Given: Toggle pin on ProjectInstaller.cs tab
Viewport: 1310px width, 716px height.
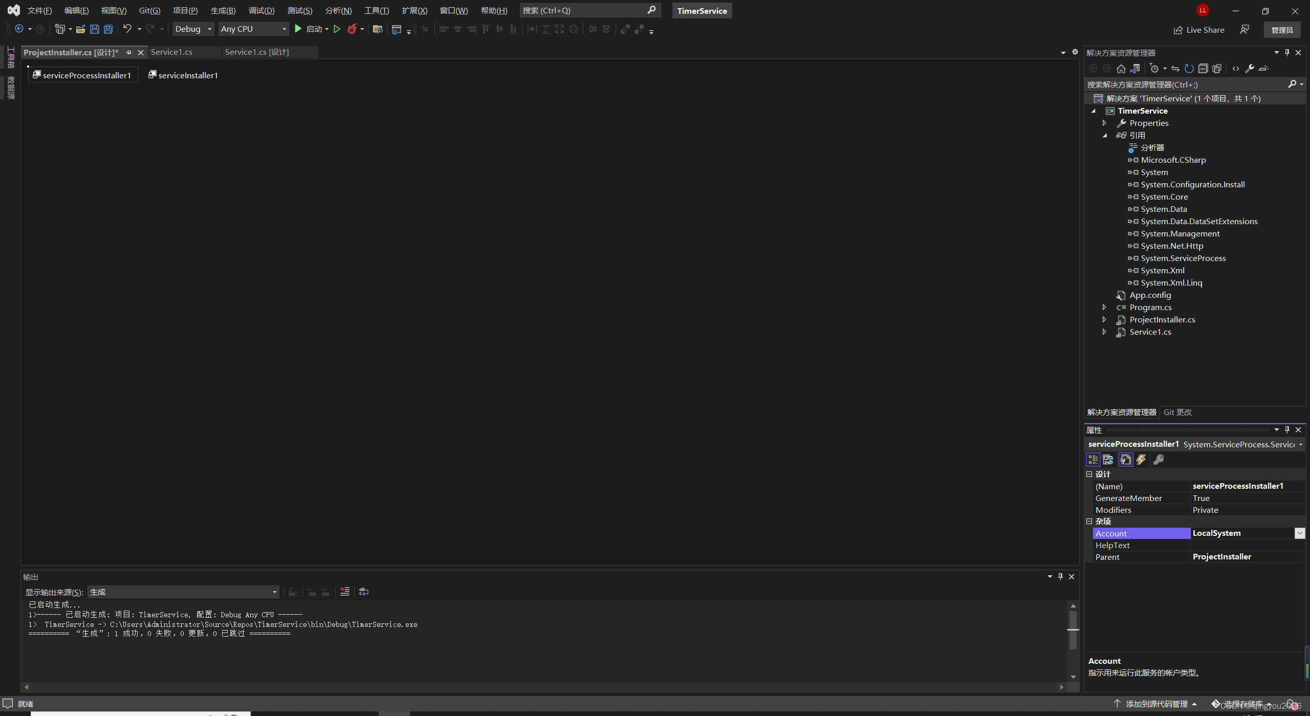Looking at the screenshot, I should pos(128,52).
